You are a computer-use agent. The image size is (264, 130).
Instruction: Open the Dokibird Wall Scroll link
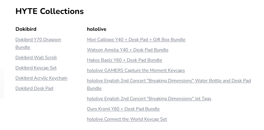tap(36, 58)
